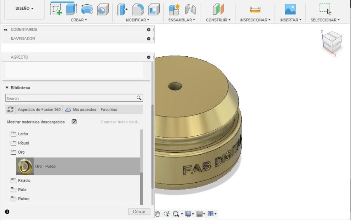Open the Níquel folder
This screenshot has height=220, width=351.
coord(20,143)
